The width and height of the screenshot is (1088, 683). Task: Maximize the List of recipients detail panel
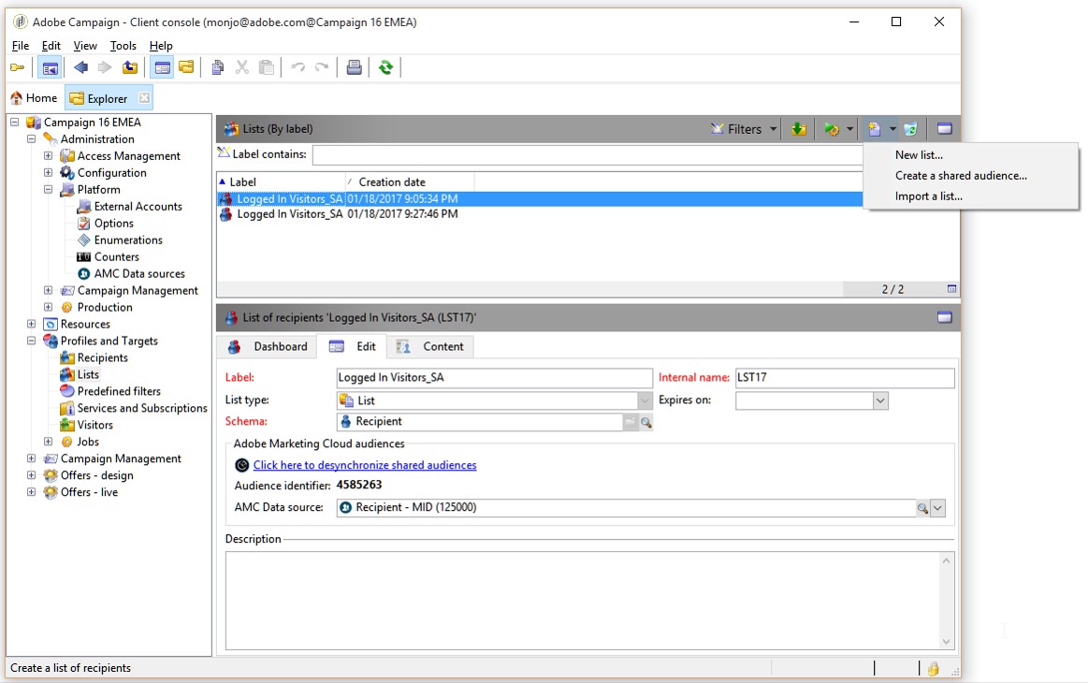pyautogui.click(x=944, y=317)
